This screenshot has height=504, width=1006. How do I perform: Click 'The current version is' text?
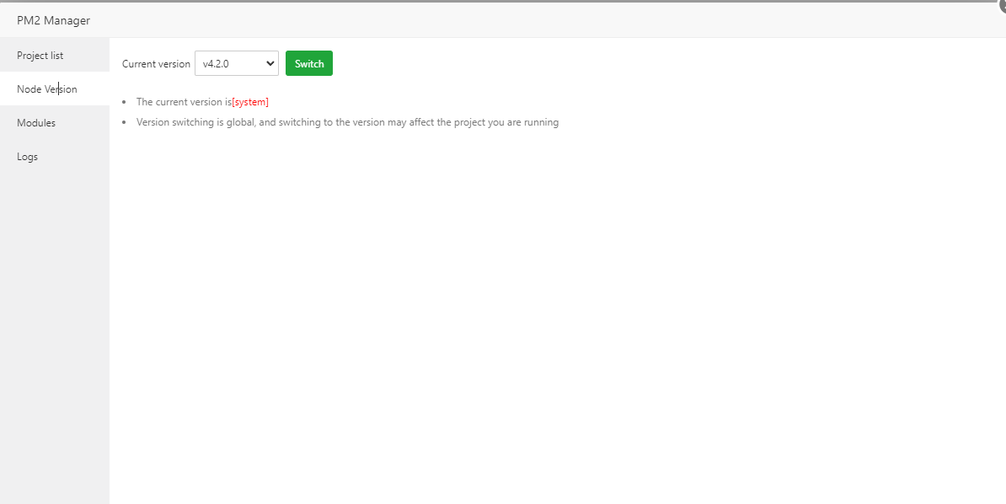click(184, 102)
